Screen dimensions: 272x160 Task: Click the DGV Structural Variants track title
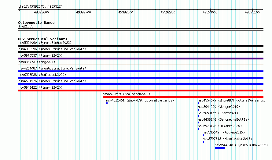click(x=43, y=39)
